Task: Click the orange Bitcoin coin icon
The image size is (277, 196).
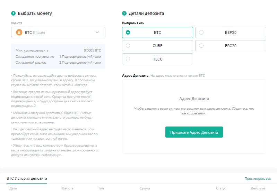Action: 19,32
